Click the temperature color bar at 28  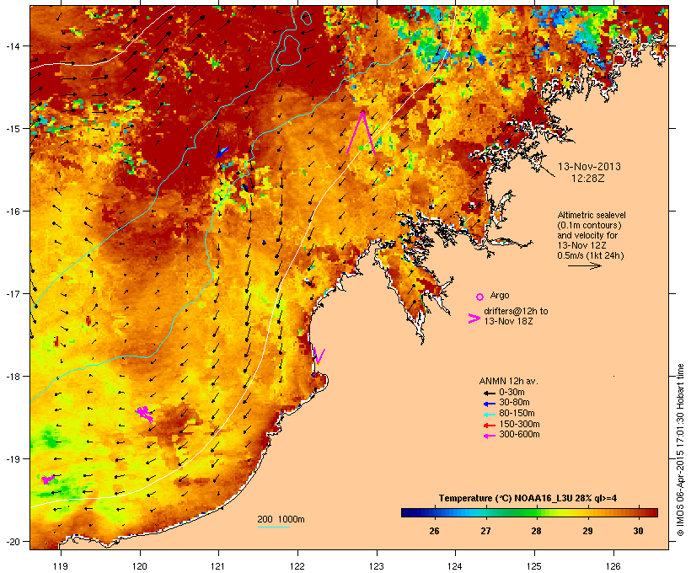click(536, 512)
